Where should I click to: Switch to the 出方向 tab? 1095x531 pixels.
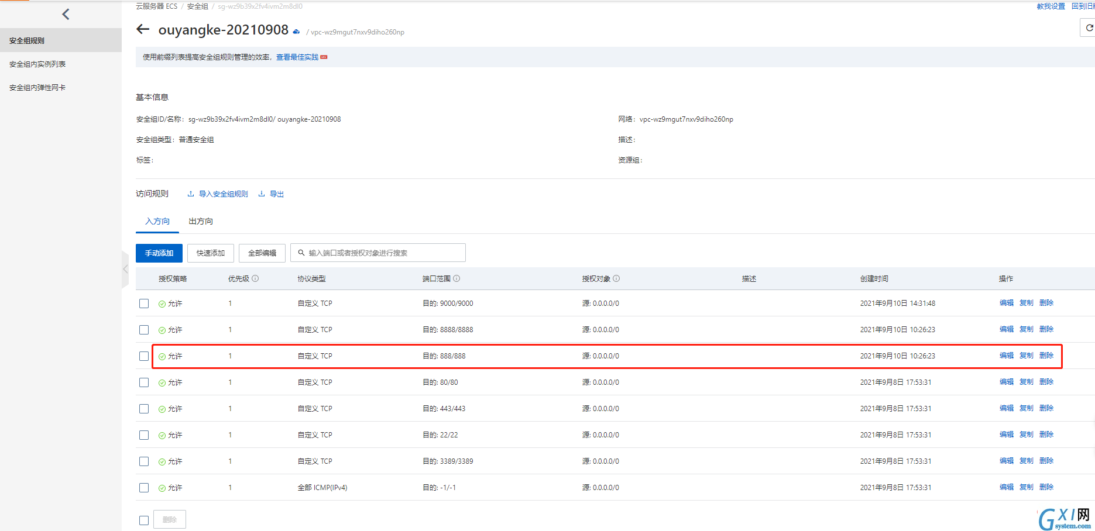click(x=201, y=221)
